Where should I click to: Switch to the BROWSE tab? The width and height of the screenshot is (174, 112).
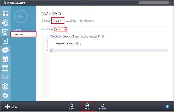tap(46, 21)
